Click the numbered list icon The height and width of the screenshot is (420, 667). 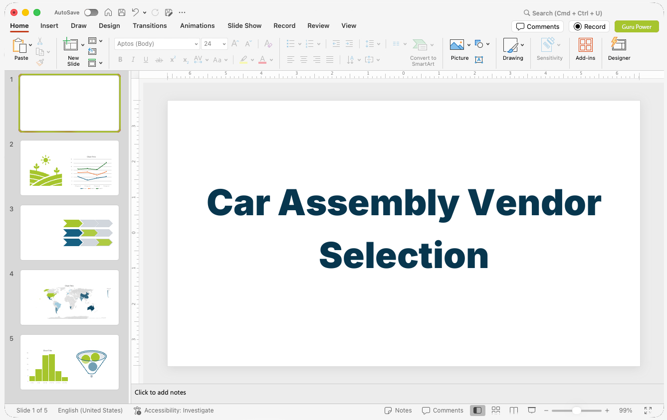pos(309,44)
